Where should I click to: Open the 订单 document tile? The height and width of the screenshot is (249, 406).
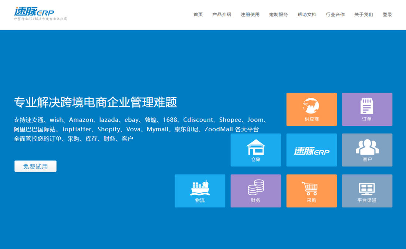pyautogui.click(x=367, y=109)
